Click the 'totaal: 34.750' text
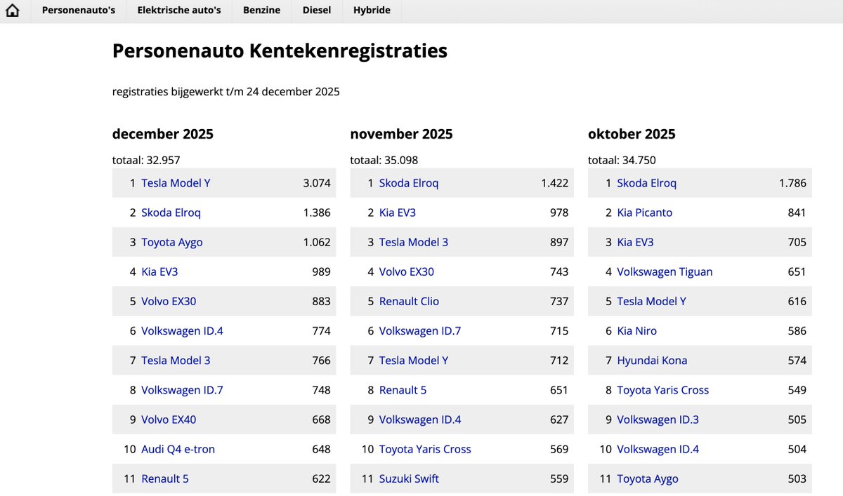The image size is (843, 496). pyautogui.click(x=622, y=160)
